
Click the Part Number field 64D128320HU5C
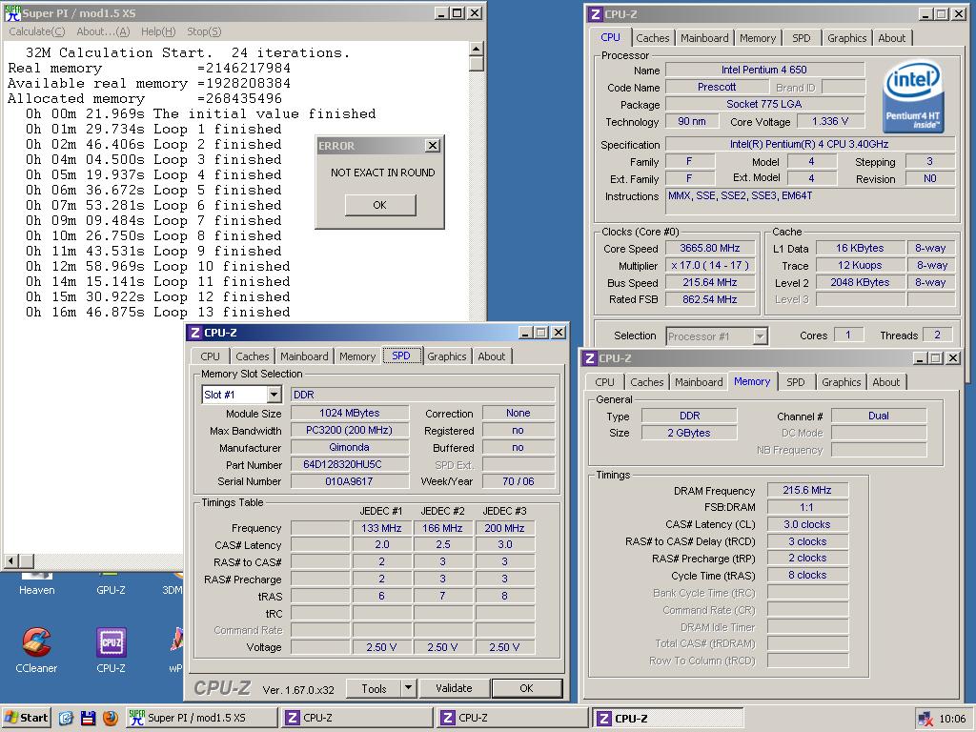(x=350, y=464)
